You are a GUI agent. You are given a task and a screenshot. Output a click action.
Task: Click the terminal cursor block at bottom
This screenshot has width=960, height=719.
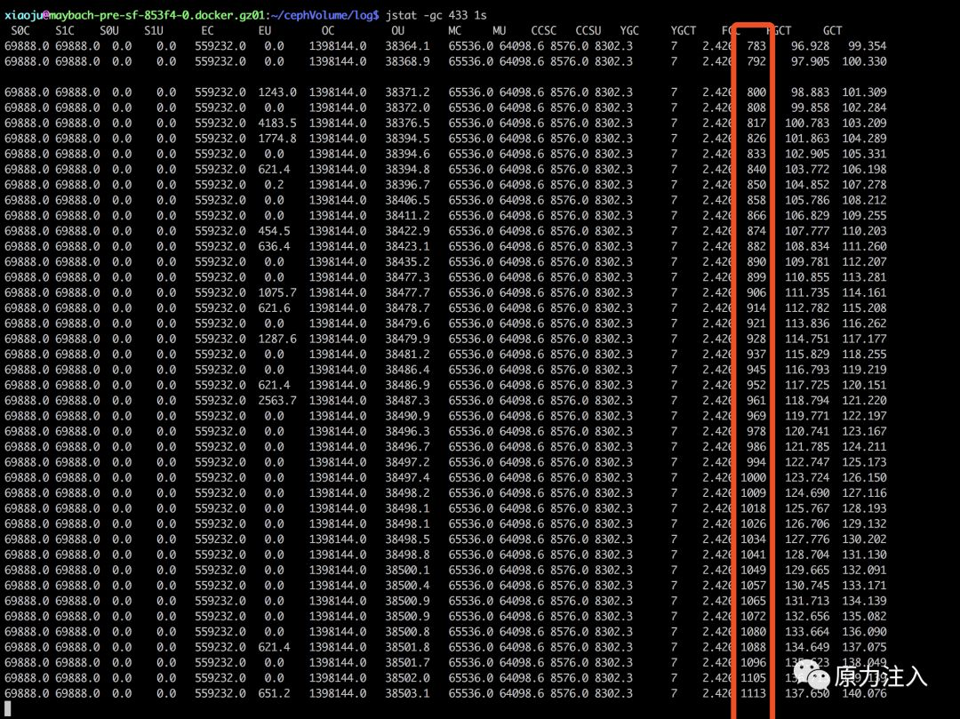click(7, 709)
